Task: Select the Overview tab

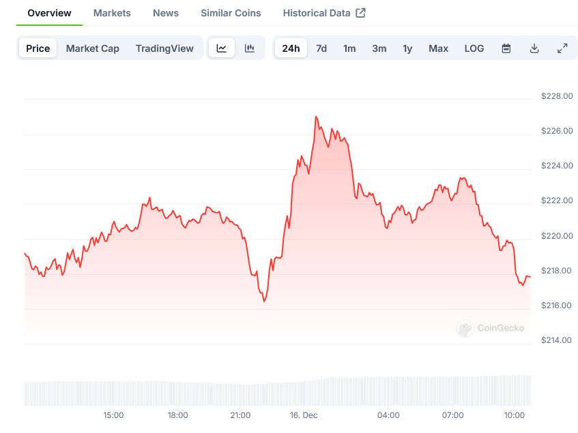Action: (x=49, y=13)
